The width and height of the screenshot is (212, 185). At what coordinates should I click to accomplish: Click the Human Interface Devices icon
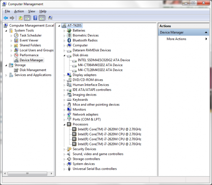coord(69,85)
